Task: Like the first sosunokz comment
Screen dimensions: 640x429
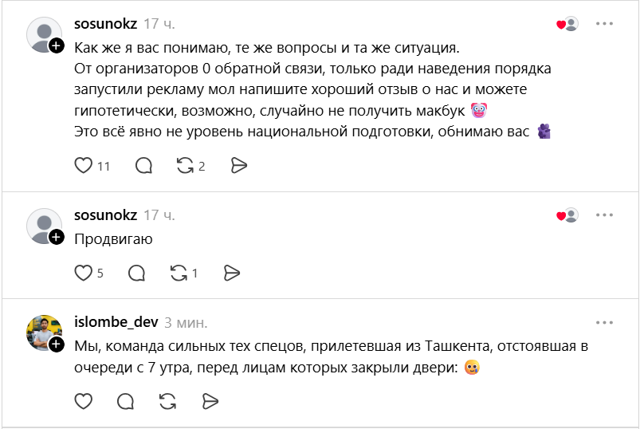Action: pos(83,165)
